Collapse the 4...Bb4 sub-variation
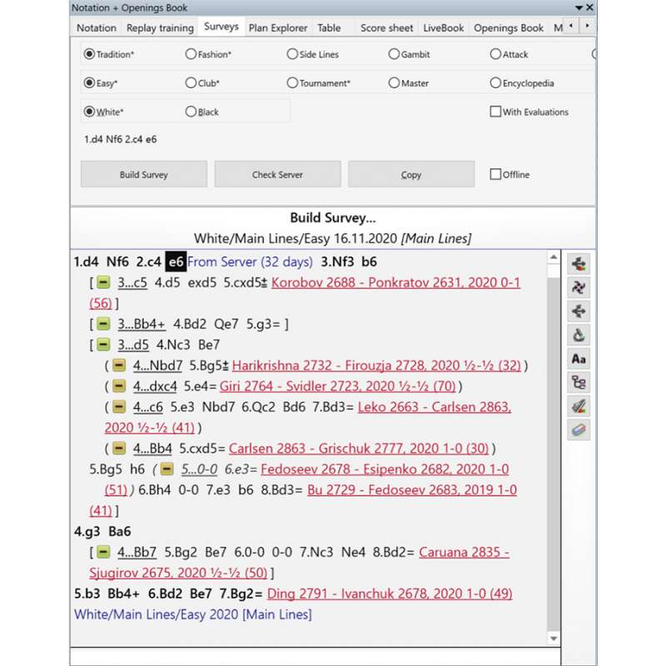The height and width of the screenshot is (666, 666). 119,449
